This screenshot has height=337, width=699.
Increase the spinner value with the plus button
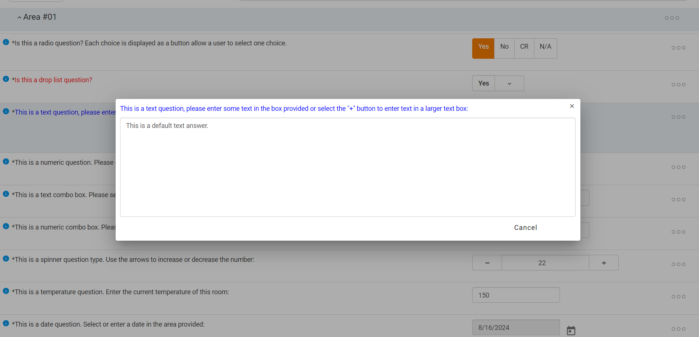(604, 263)
